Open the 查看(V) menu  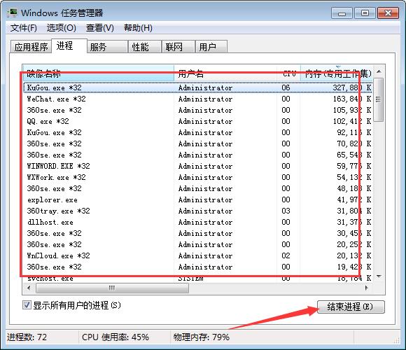tap(99, 28)
